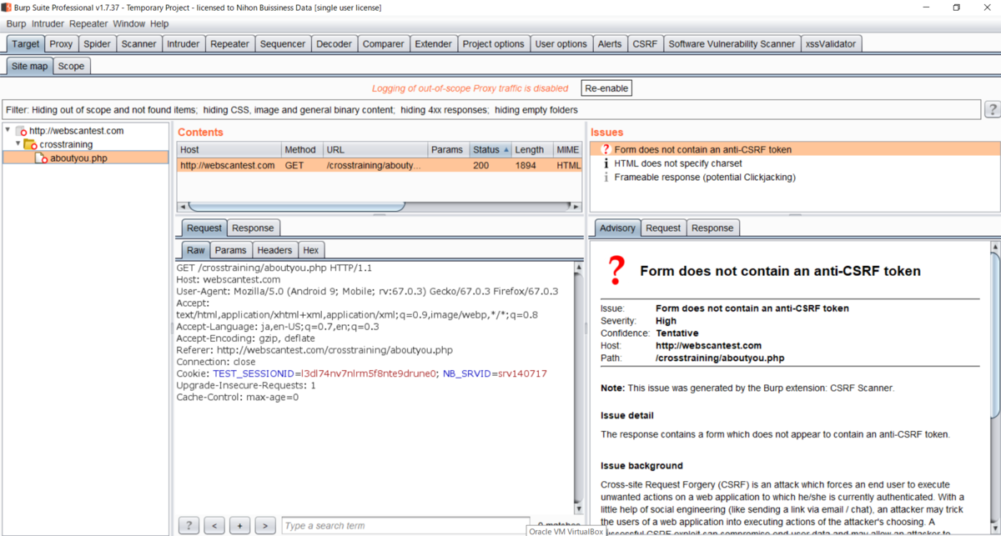Open the issue Response tab

click(712, 228)
